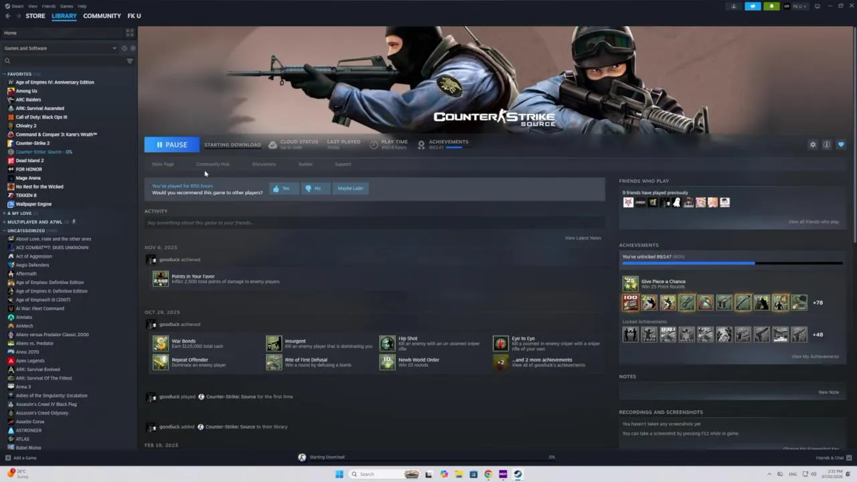Click New Note link

pos(828,392)
